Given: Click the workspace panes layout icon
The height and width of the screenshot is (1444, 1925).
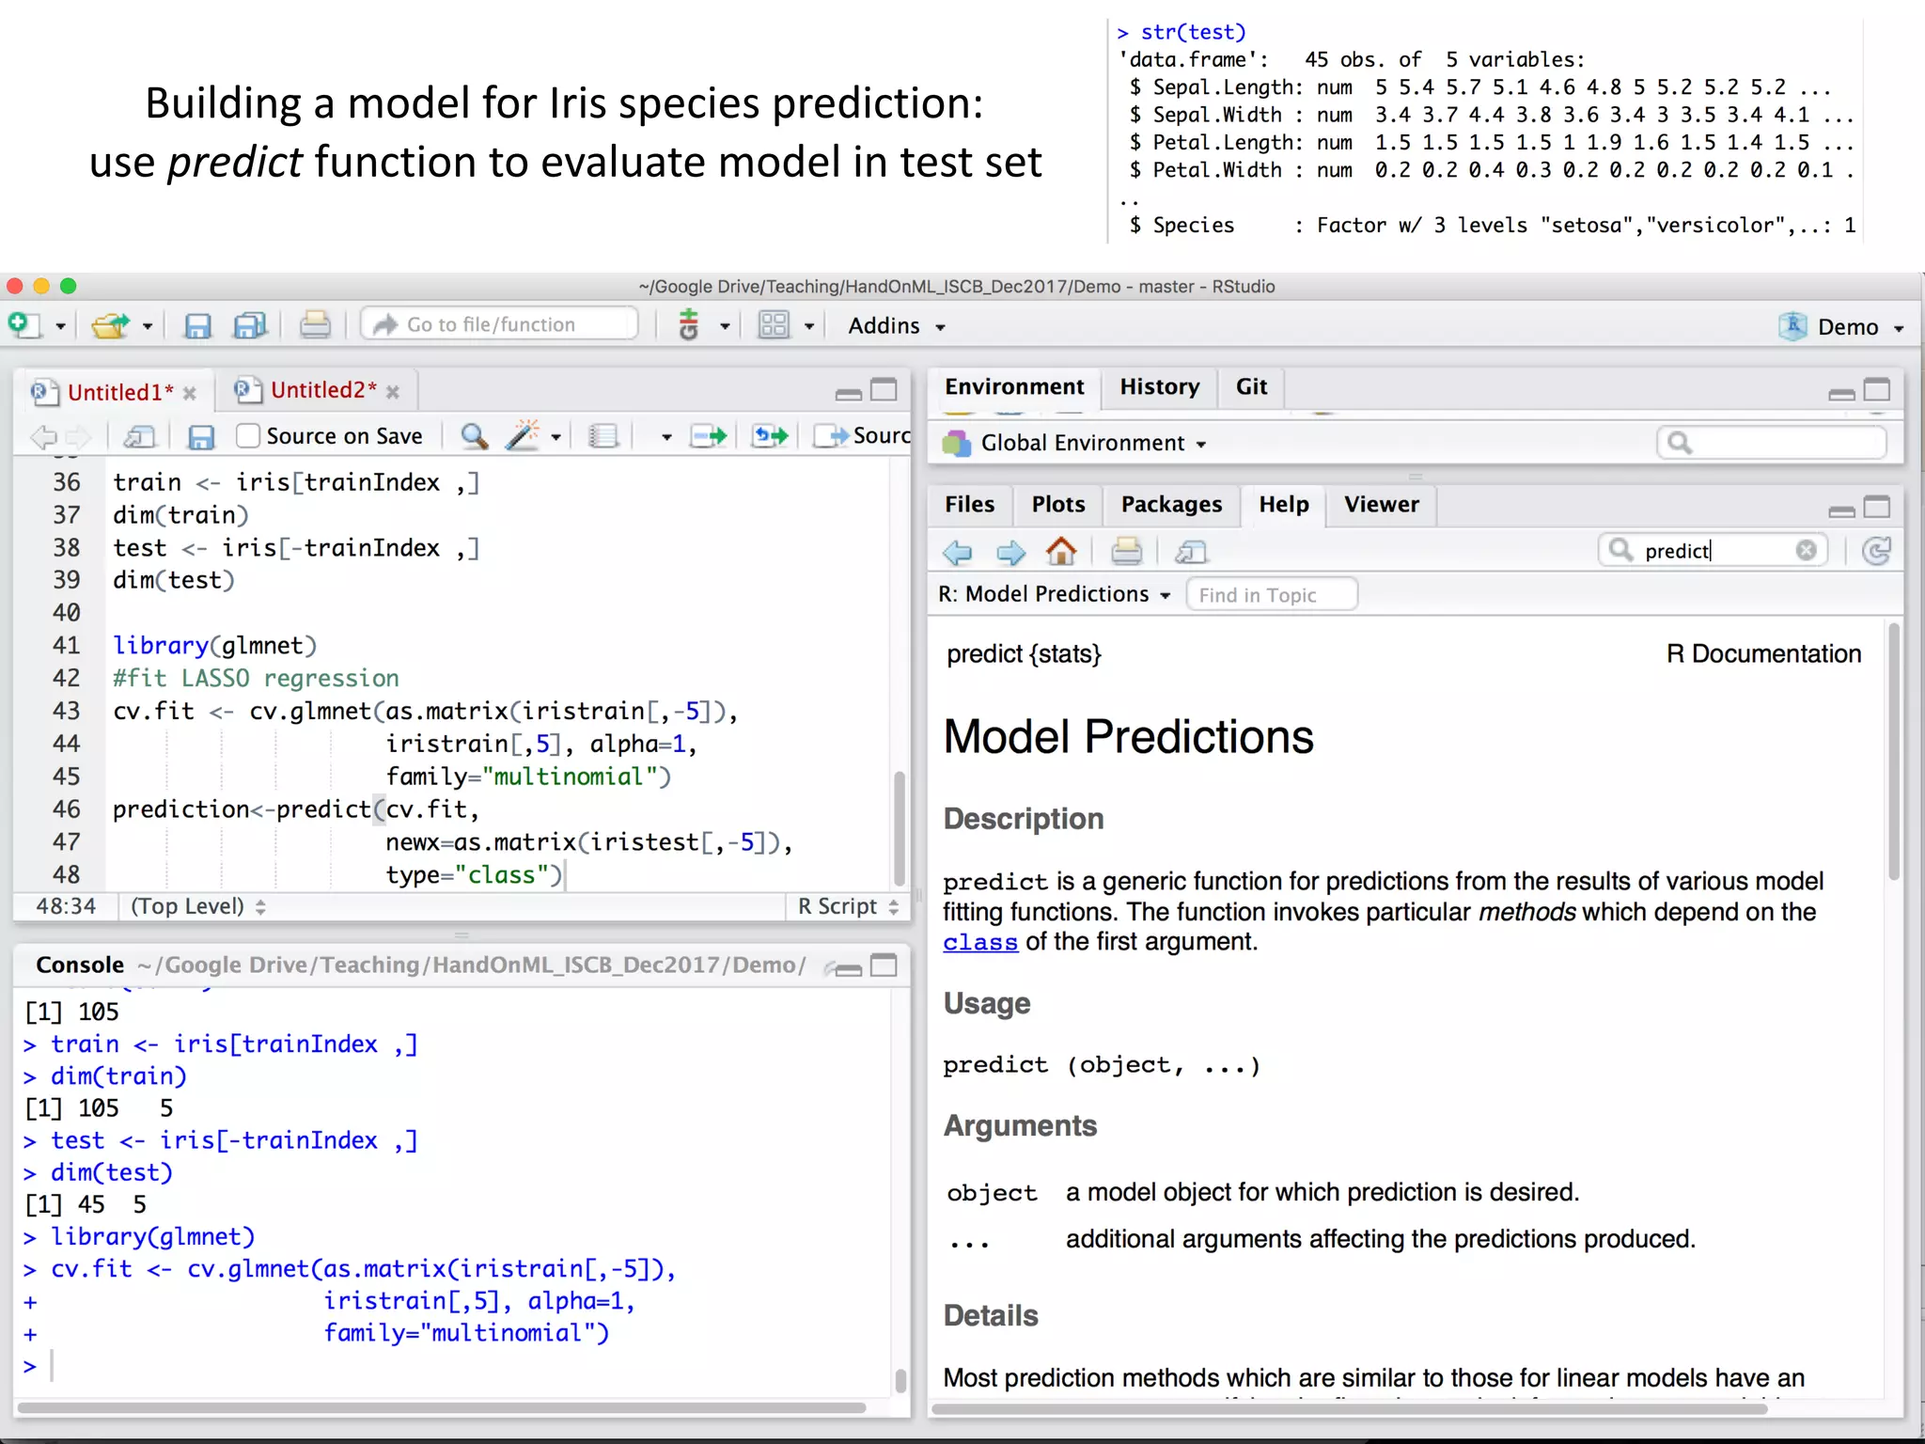Looking at the screenshot, I should click(x=774, y=325).
